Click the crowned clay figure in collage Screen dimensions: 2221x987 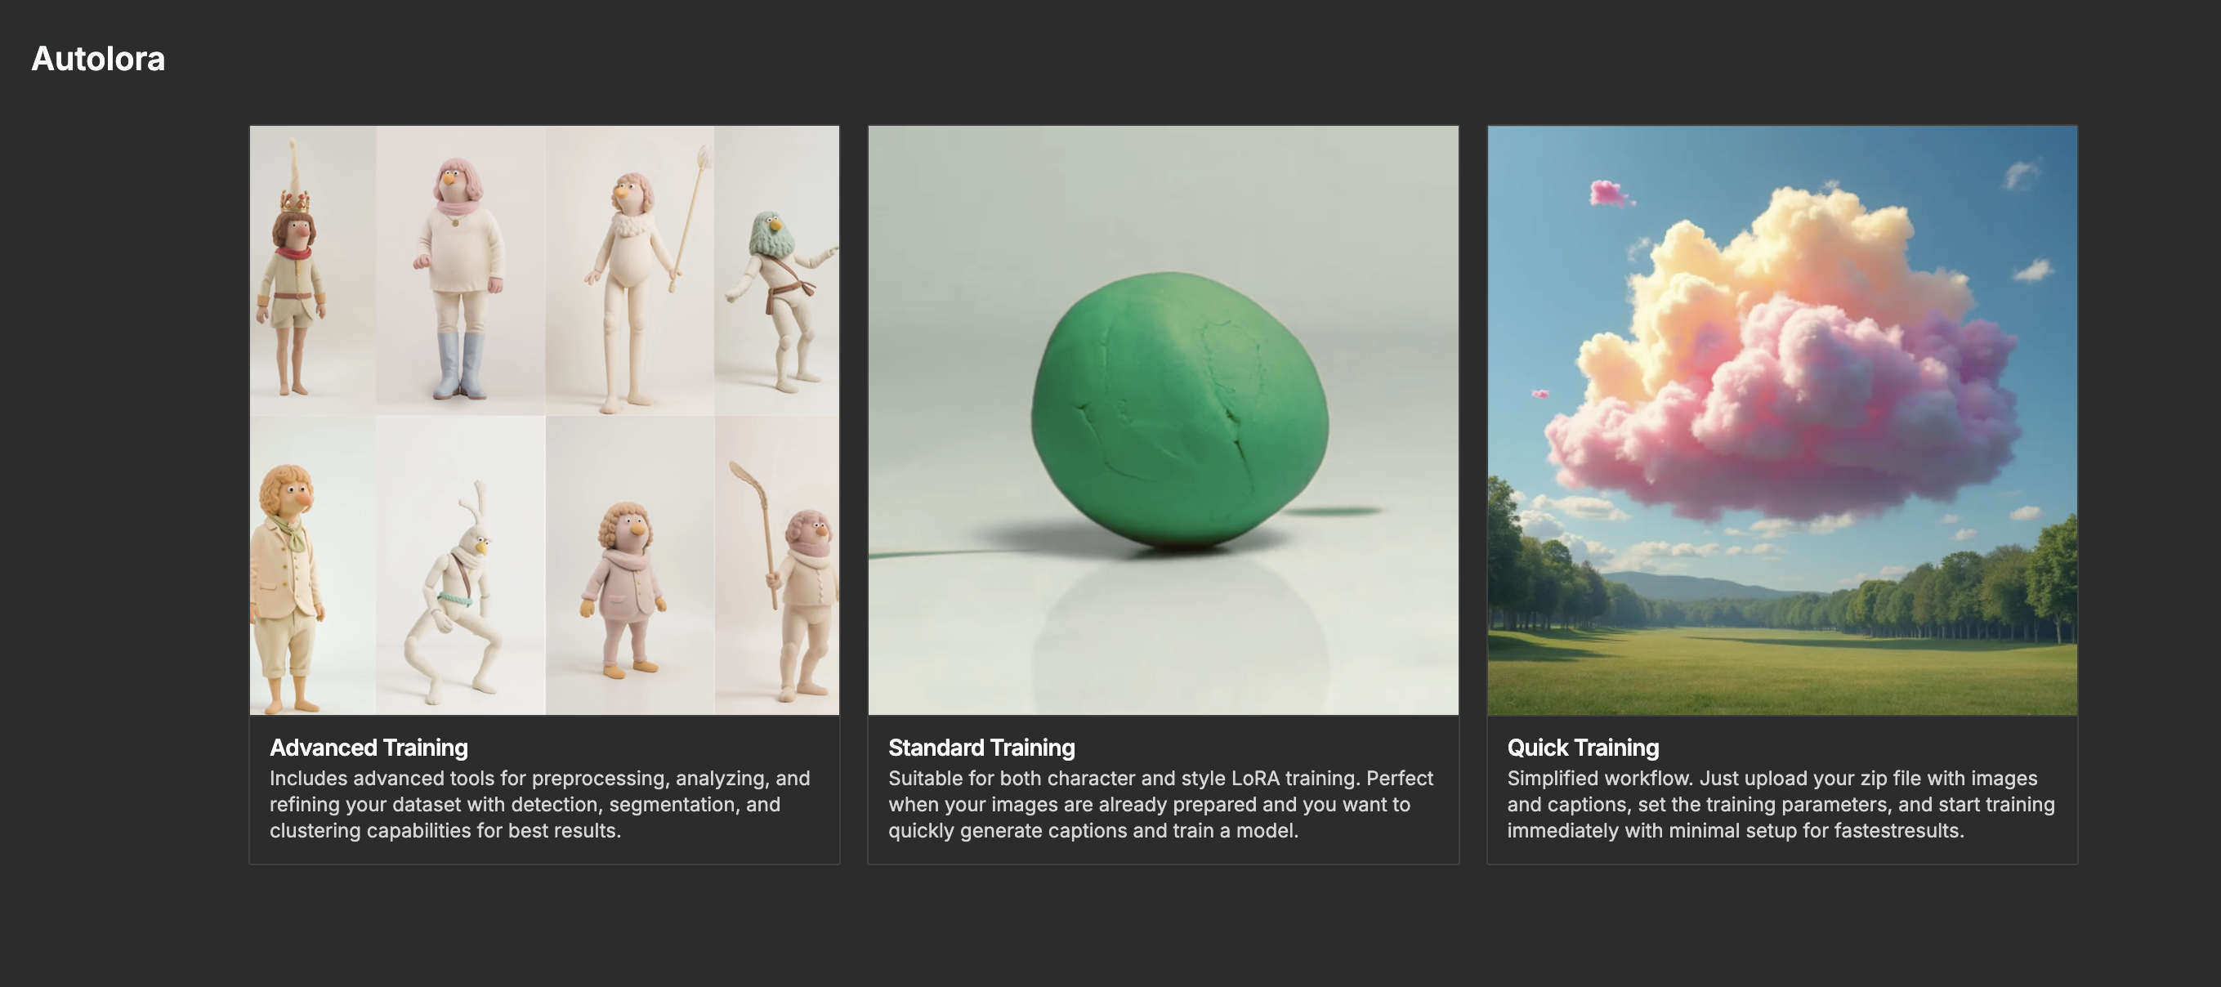coord(293,267)
